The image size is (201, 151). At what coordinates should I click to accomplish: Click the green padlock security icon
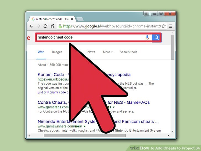(60, 26)
